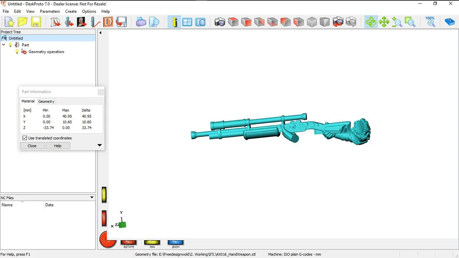Load bitmap file via the portrait icon
The width and height of the screenshot is (459, 258).
tap(82, 22)
